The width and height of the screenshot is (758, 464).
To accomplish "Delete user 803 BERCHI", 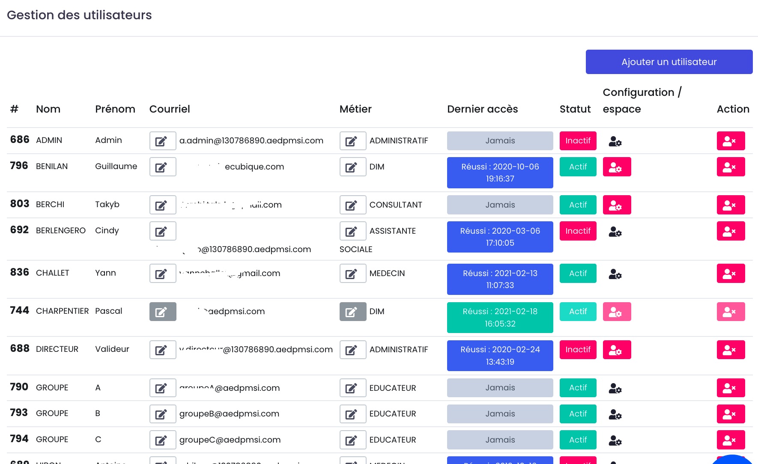I will [731, 205].
